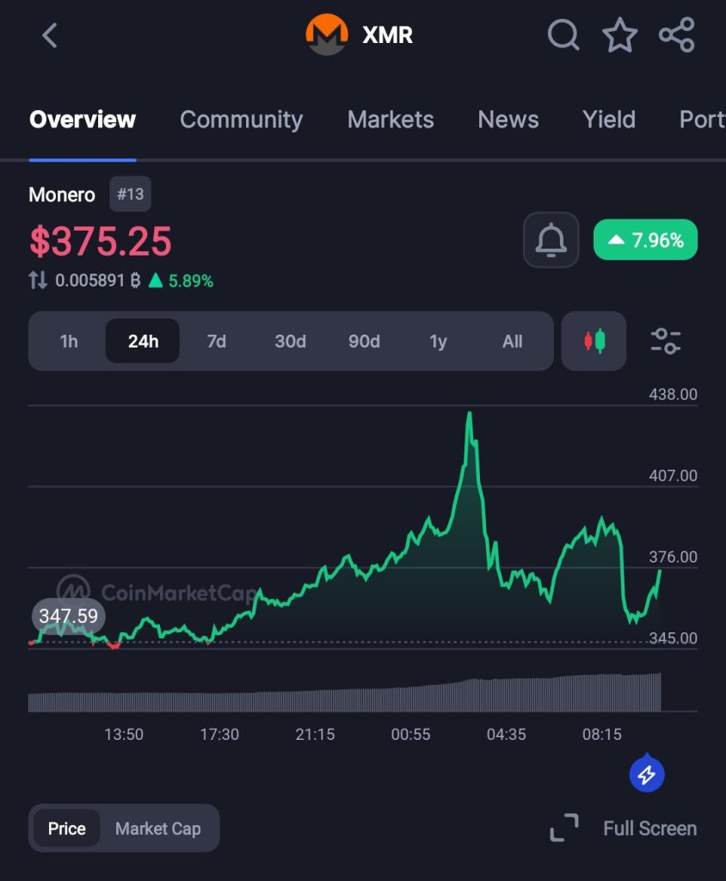
Task: Add XMR to watchlist with star icon
Action: click(x=620, y=34)
